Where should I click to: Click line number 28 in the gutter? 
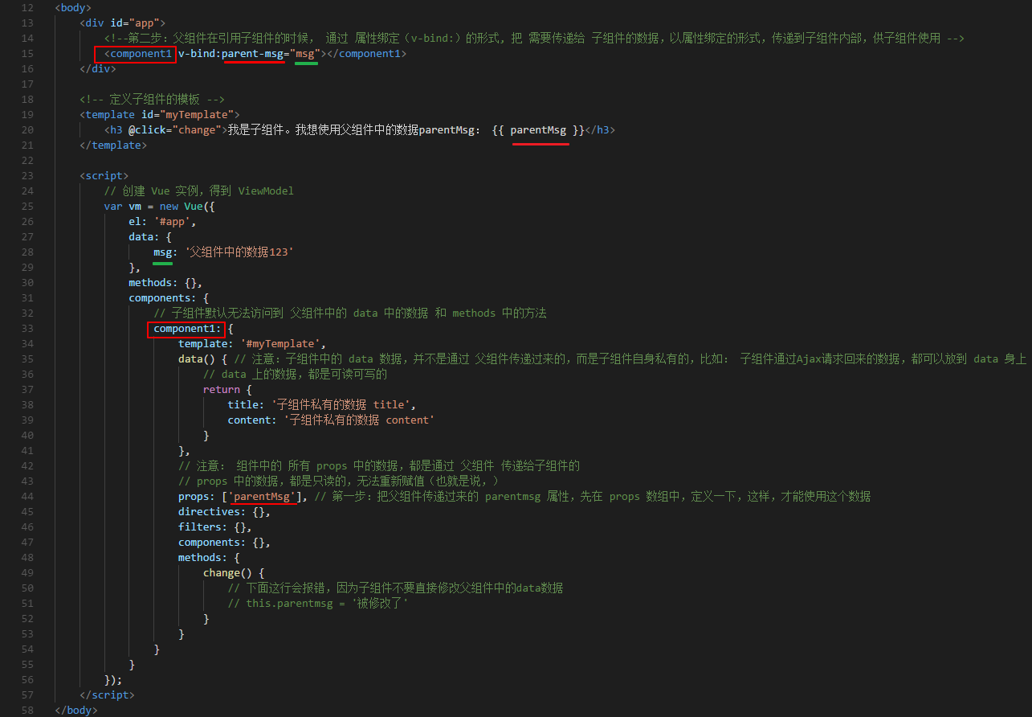click(27, 252)
